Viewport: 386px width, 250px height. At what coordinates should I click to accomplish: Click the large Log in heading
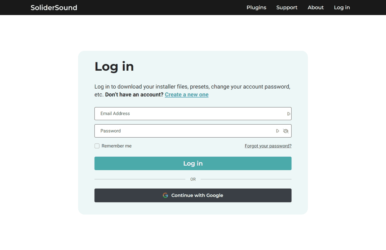point(114,66)
